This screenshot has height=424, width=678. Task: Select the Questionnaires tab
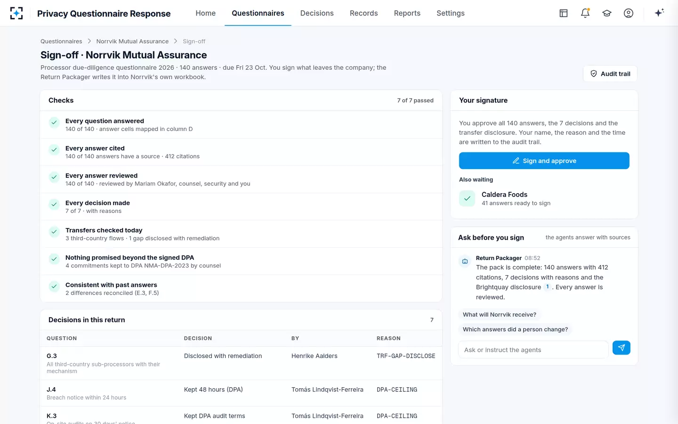point(258,13)
